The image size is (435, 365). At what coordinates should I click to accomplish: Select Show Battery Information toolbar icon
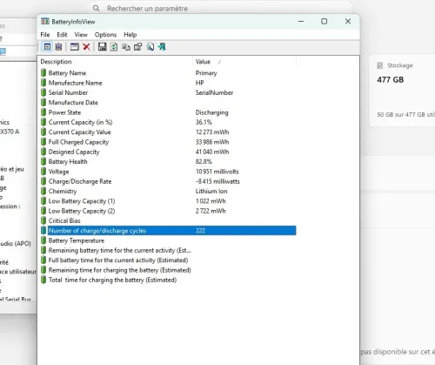(47, 47)
